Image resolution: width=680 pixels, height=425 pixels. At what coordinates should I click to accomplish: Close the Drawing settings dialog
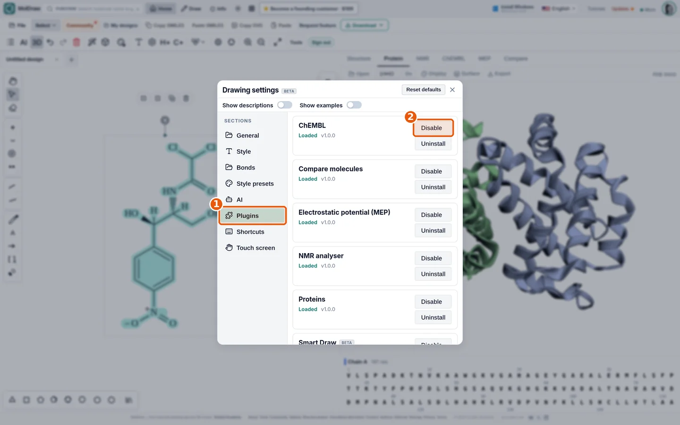pos(452,90)
